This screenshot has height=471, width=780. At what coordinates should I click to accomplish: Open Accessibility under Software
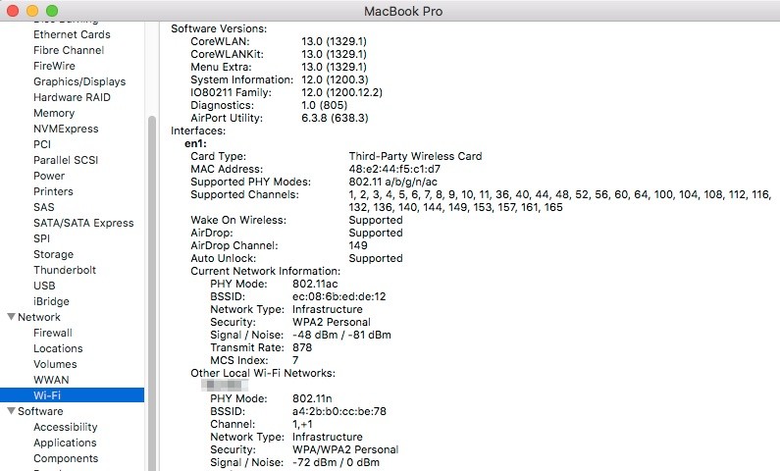[x=65, y=427]
